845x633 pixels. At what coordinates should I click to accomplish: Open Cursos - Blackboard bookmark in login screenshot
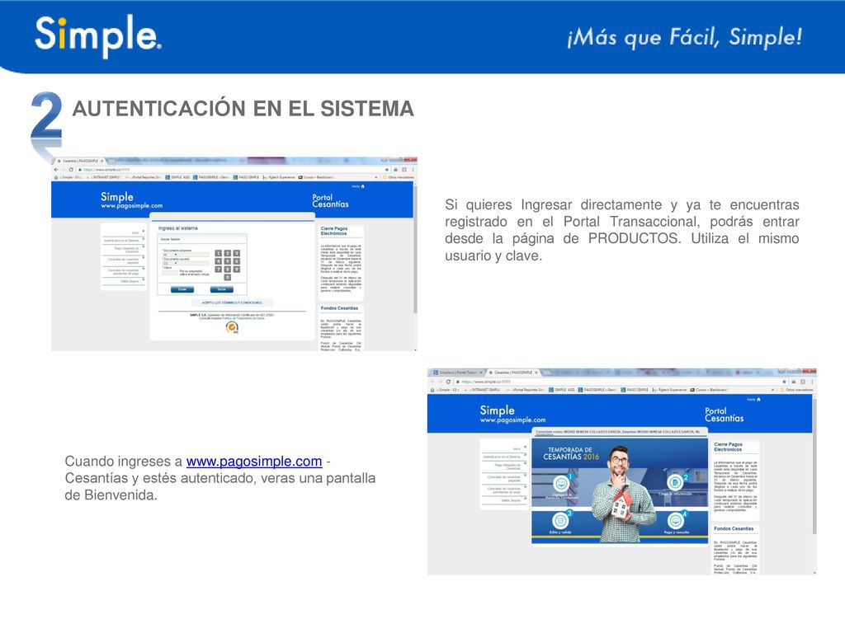click(x=316, y=177)
